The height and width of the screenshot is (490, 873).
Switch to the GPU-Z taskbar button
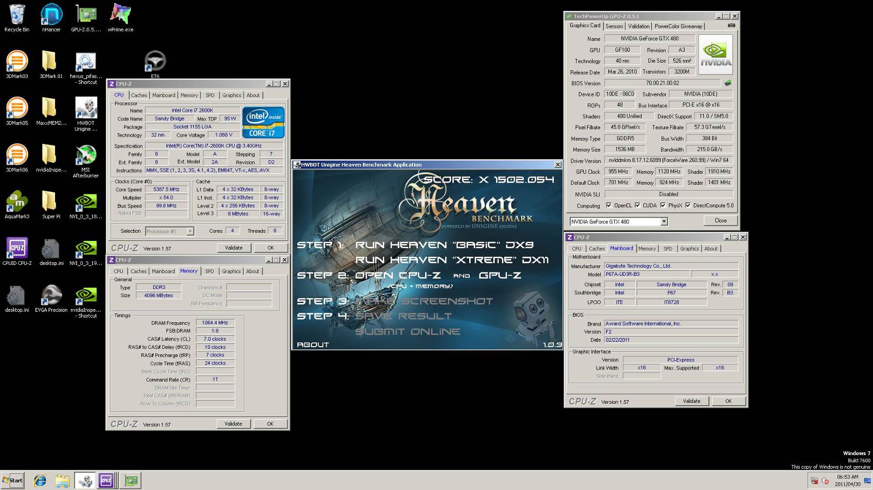pyautogui.click(x=131, y=480)
